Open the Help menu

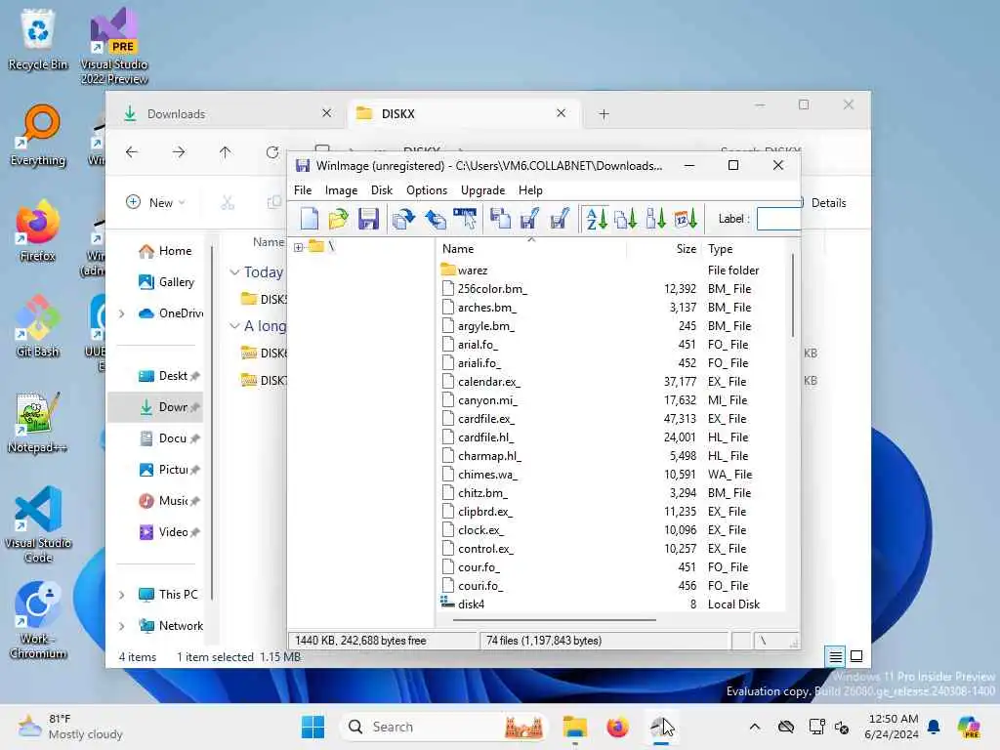tap(530, 190)
